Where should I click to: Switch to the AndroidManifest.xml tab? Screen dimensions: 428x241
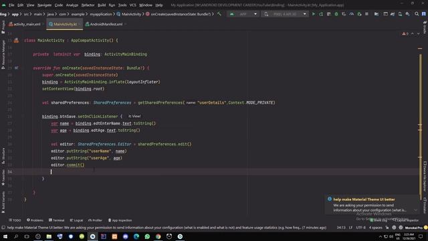point(106,24)
